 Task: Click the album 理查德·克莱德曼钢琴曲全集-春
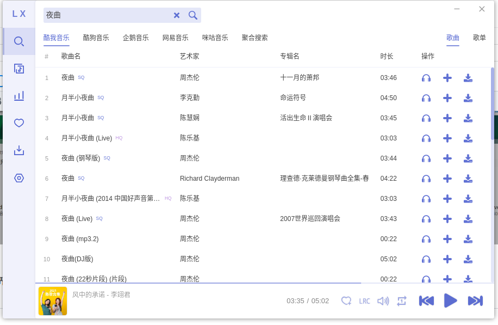click(324, 179)
